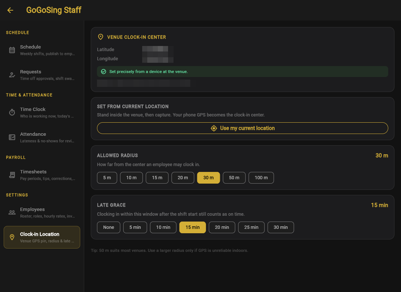The image size is (401, 292).
Task: Set late grace to 30 min
Action: point(281,227)
